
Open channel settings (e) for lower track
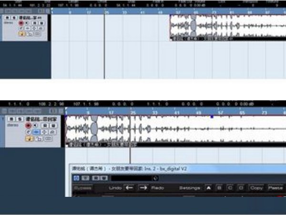(28, 132)
